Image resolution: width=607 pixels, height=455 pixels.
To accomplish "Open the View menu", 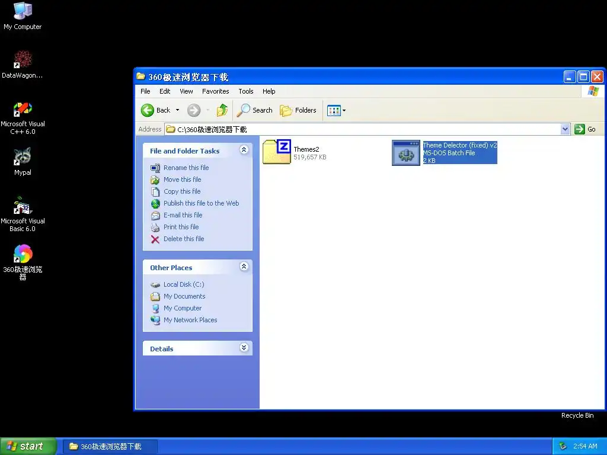I will point(186,91).
